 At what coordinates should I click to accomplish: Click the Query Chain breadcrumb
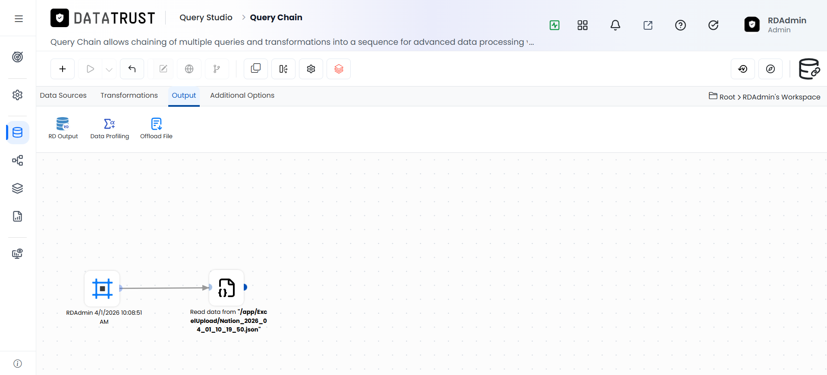[x=276, y=18]
